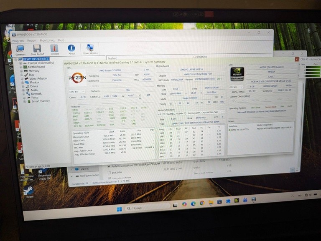Viewport: 321px width, 241px height.
Task: Select DESKTOP-NRDUNTJ in the tree
Action: (x=36, y=59)
